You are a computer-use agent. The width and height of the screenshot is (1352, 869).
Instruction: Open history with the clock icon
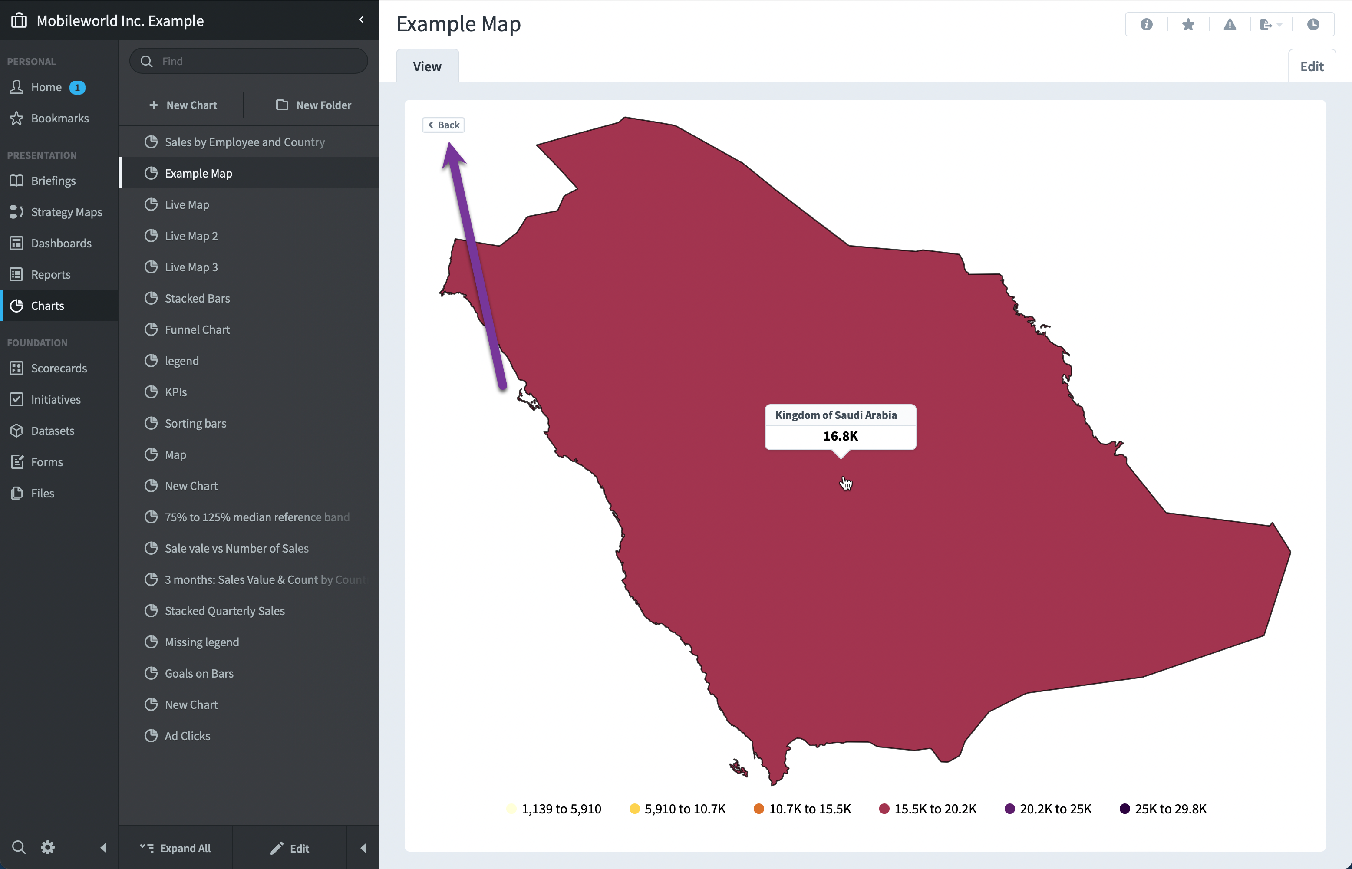tap(1313, 24)
